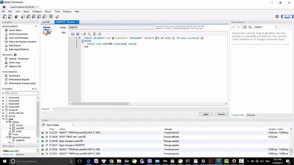Open the File menu

pos(3,11)
